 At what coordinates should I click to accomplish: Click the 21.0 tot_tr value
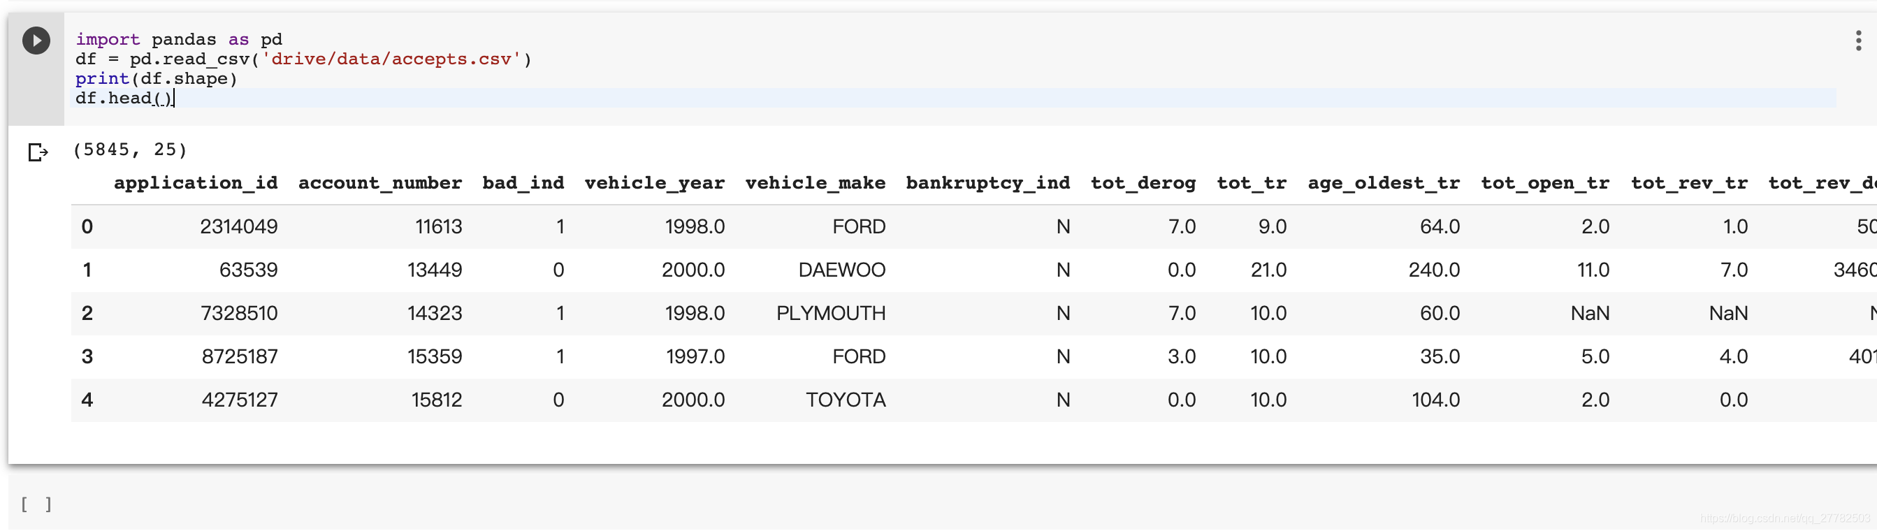1268,270
